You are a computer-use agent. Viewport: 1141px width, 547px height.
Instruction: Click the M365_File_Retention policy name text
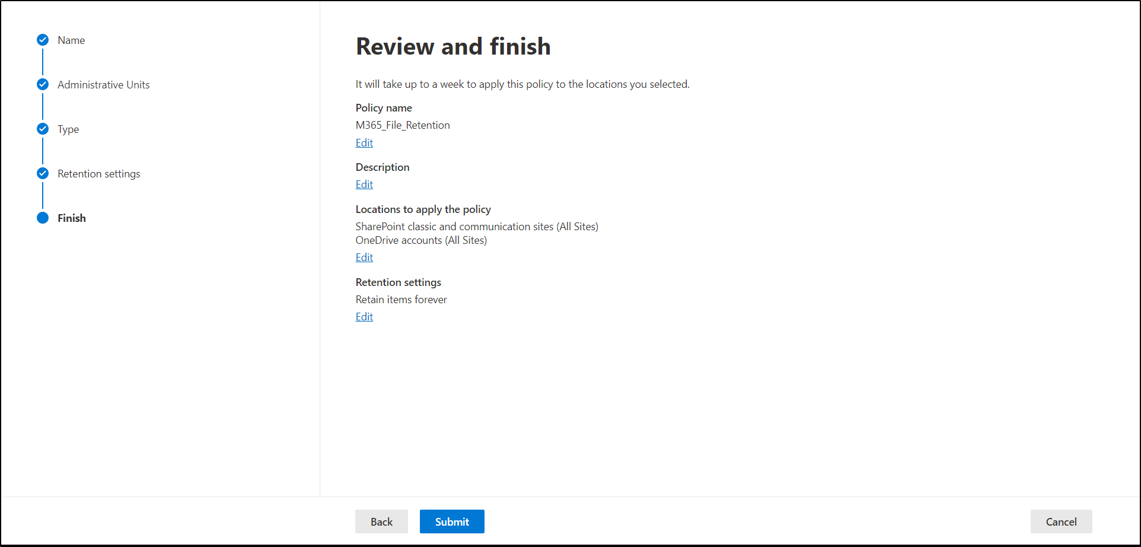click(x=403, y=125)
